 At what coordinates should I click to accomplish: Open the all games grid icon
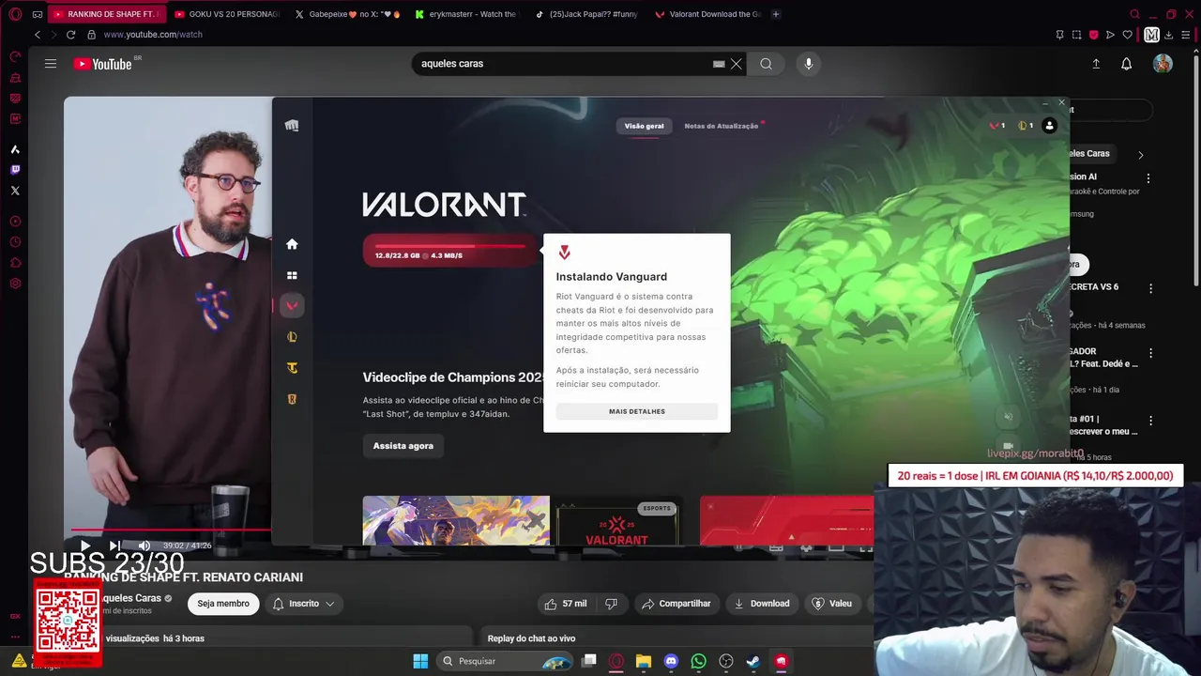(x=292, y=275)
